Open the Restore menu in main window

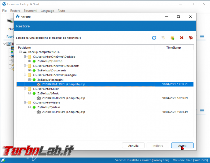tap(15, 11)
